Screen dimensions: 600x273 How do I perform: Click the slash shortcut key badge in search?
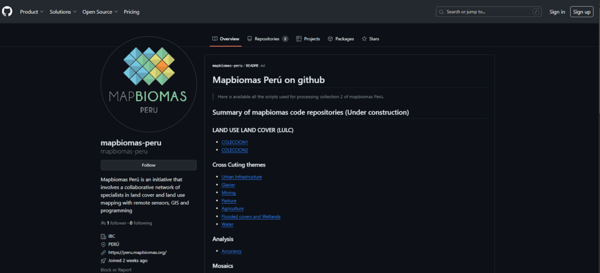(536, 12)
